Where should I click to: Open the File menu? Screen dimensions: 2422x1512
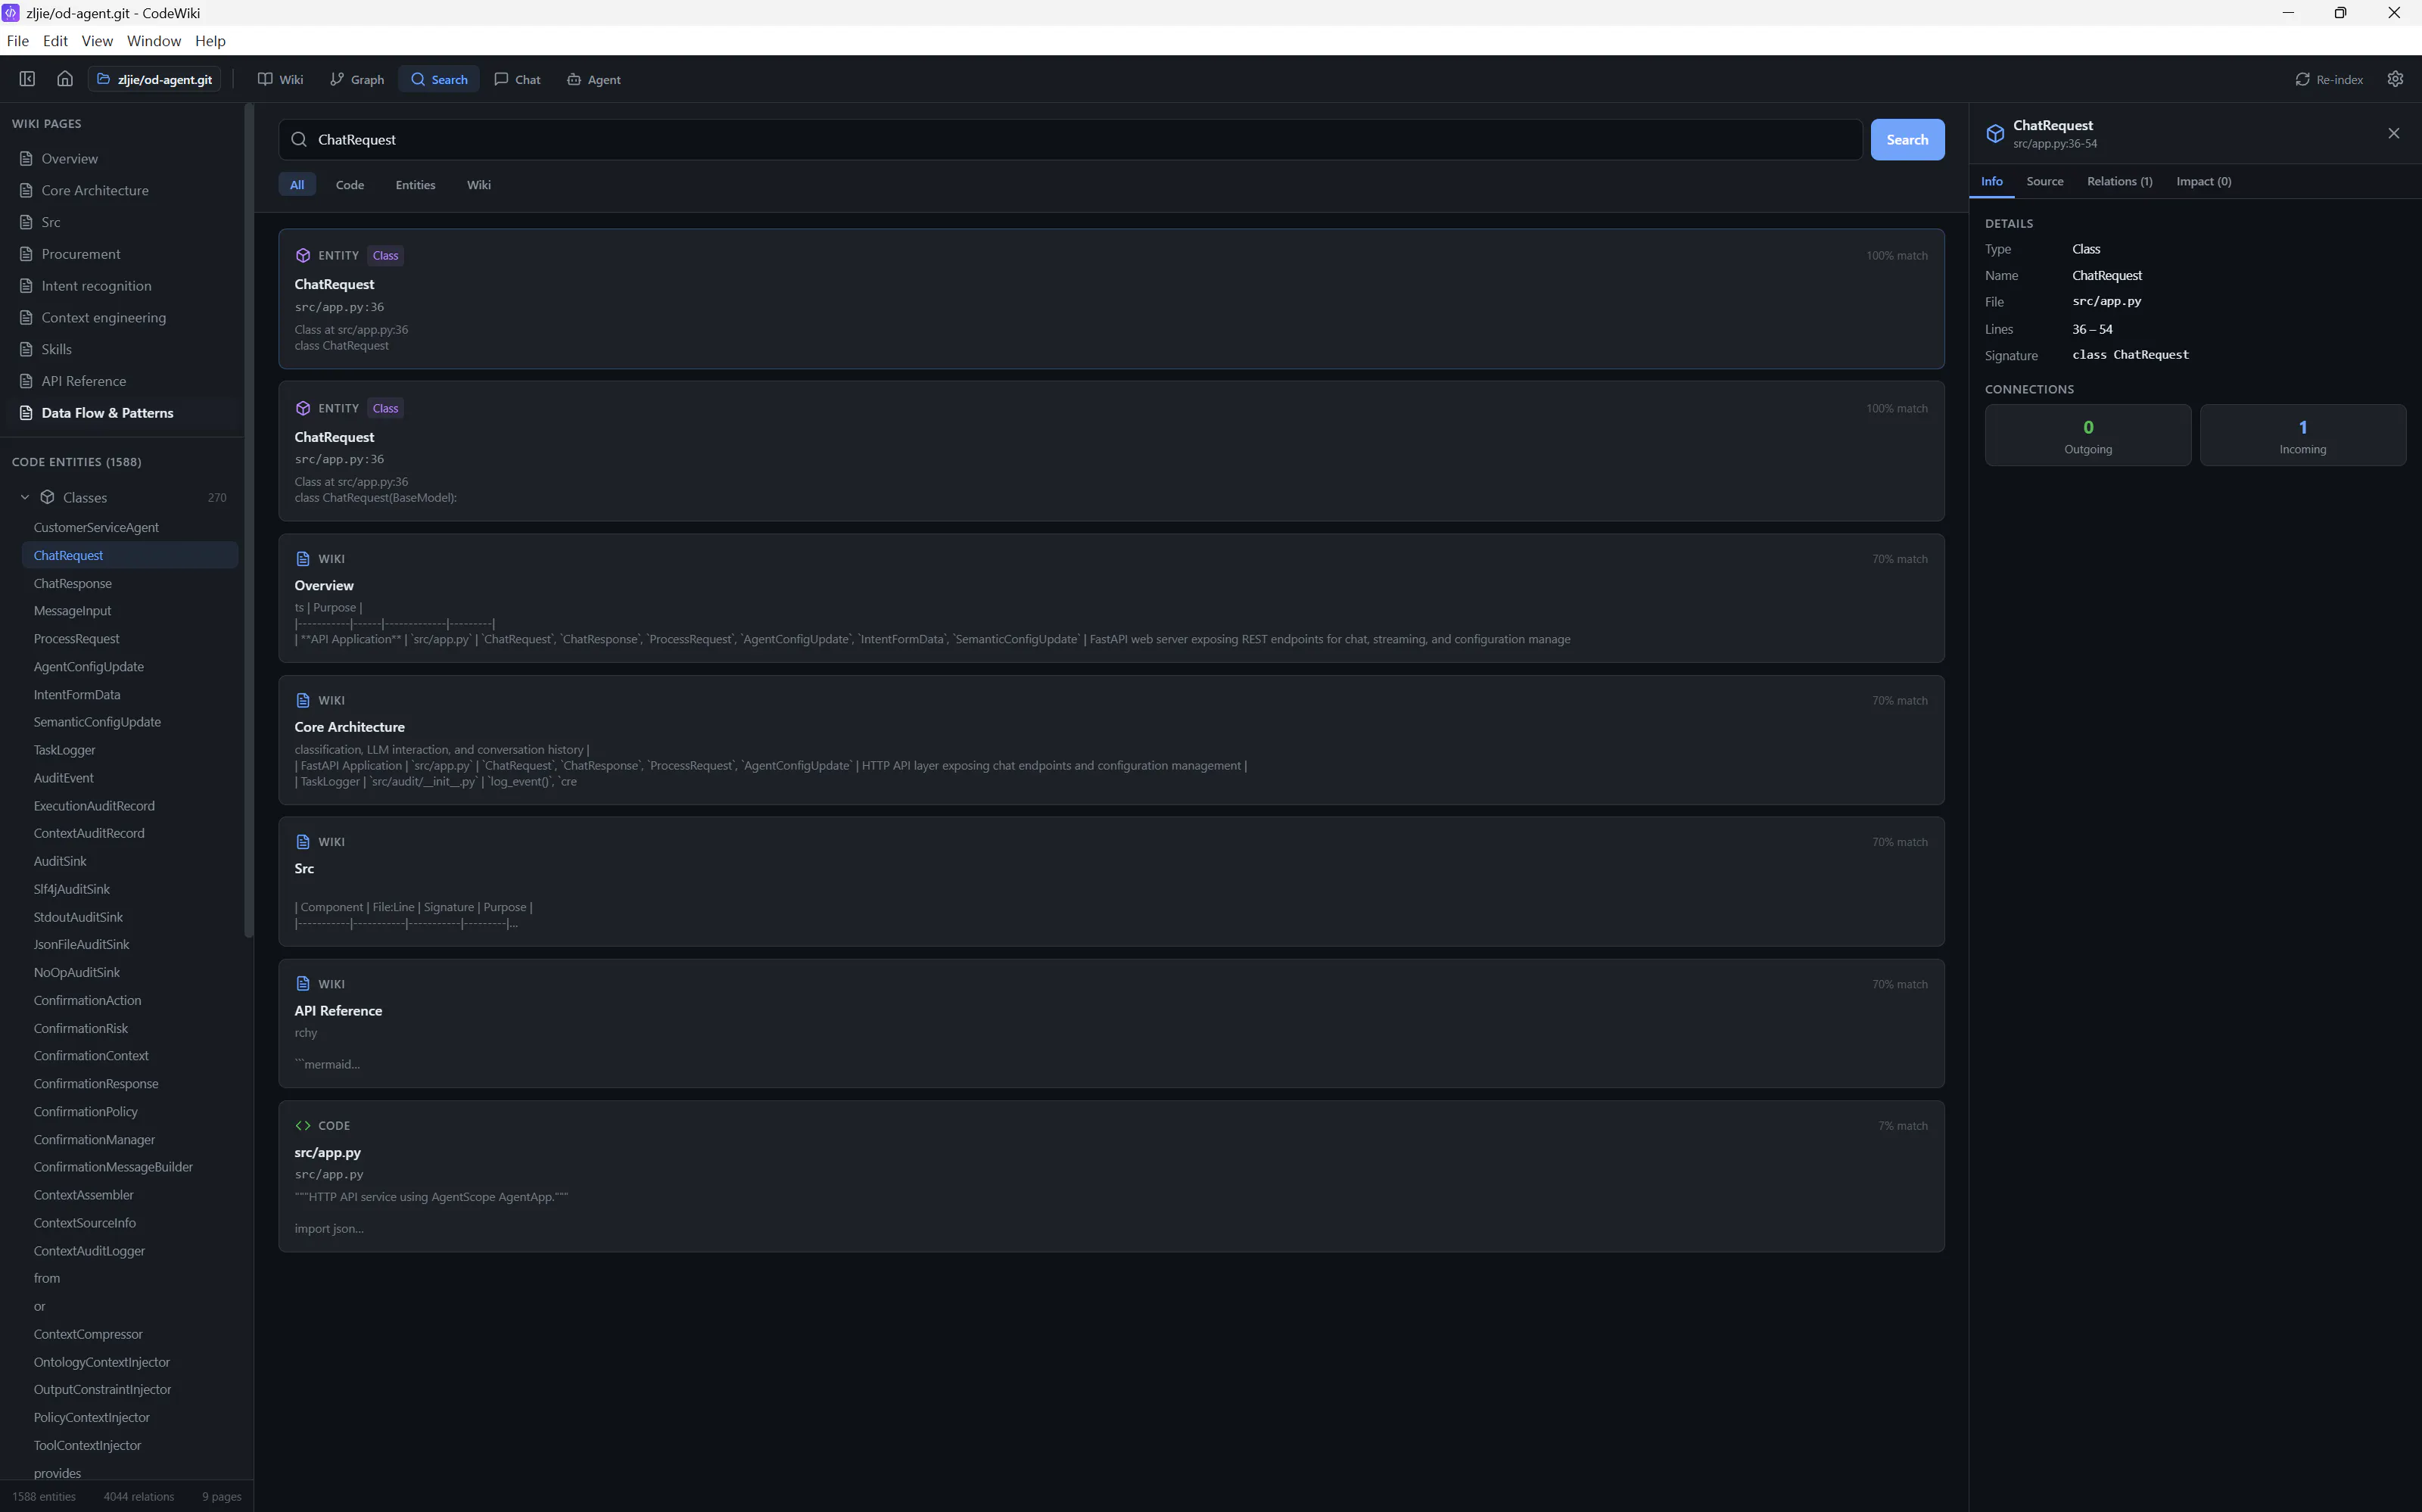point(17,41)
